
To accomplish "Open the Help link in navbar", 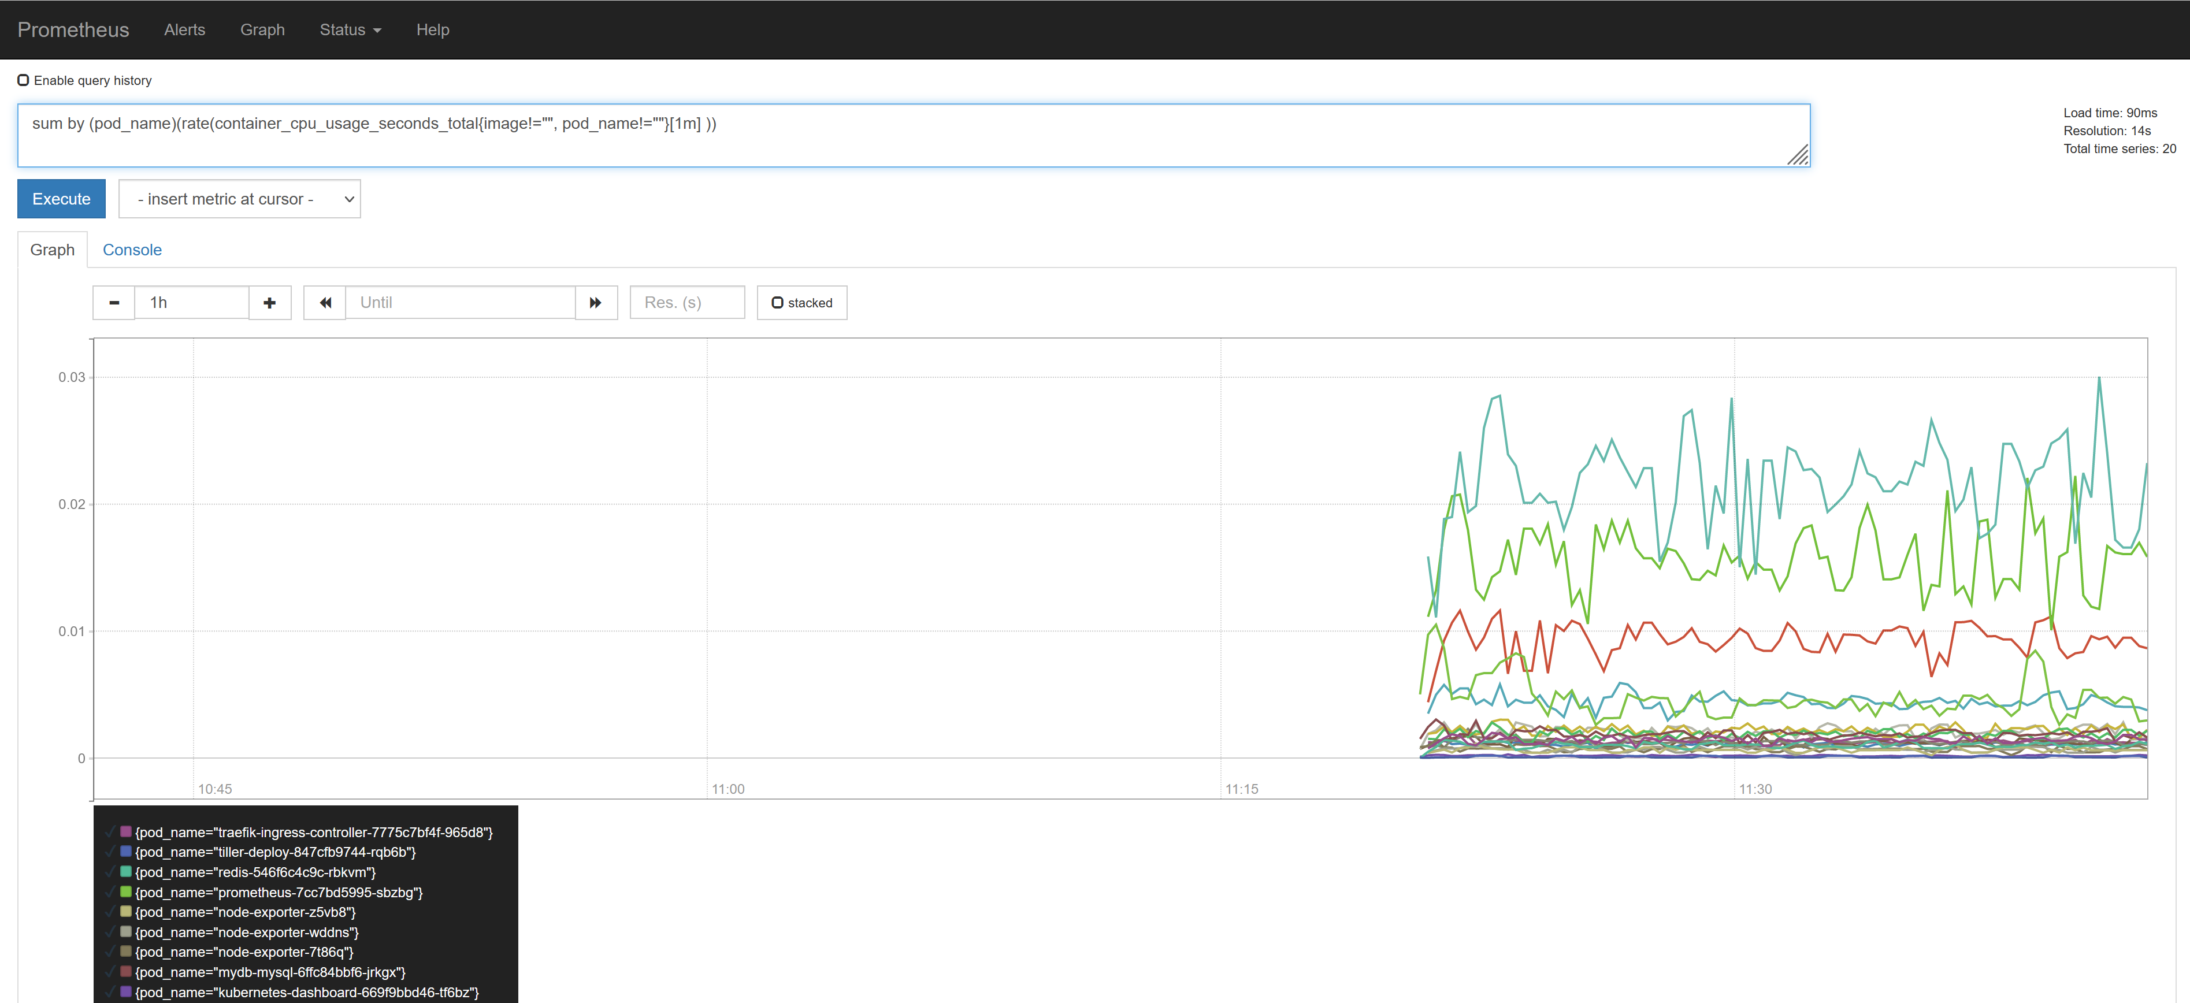I will tap(432, 29).
